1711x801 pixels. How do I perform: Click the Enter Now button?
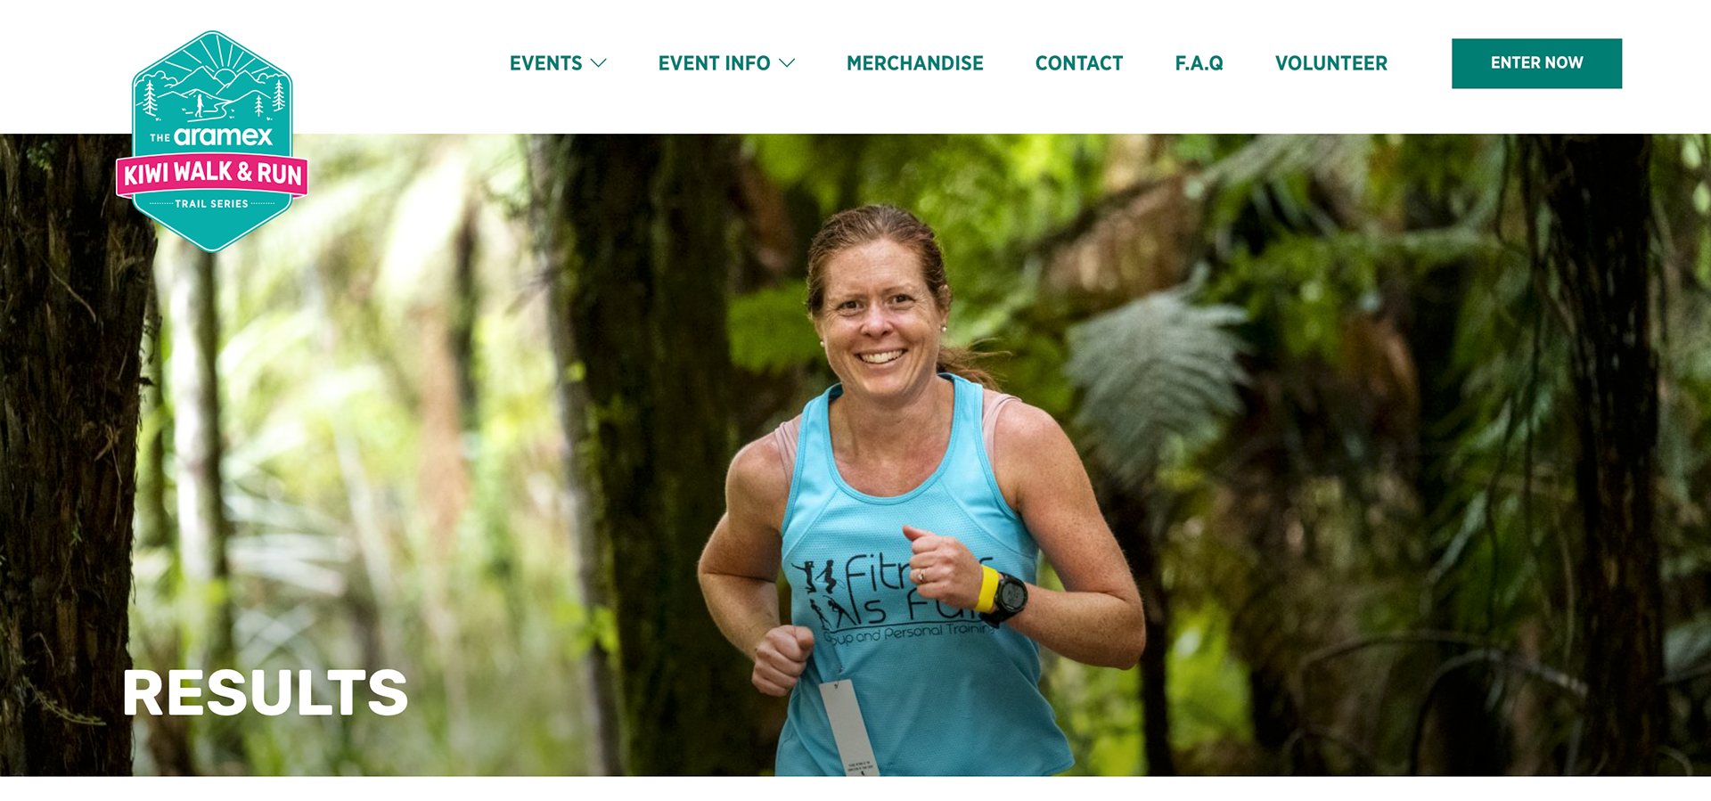click(x=1536, y=63)
